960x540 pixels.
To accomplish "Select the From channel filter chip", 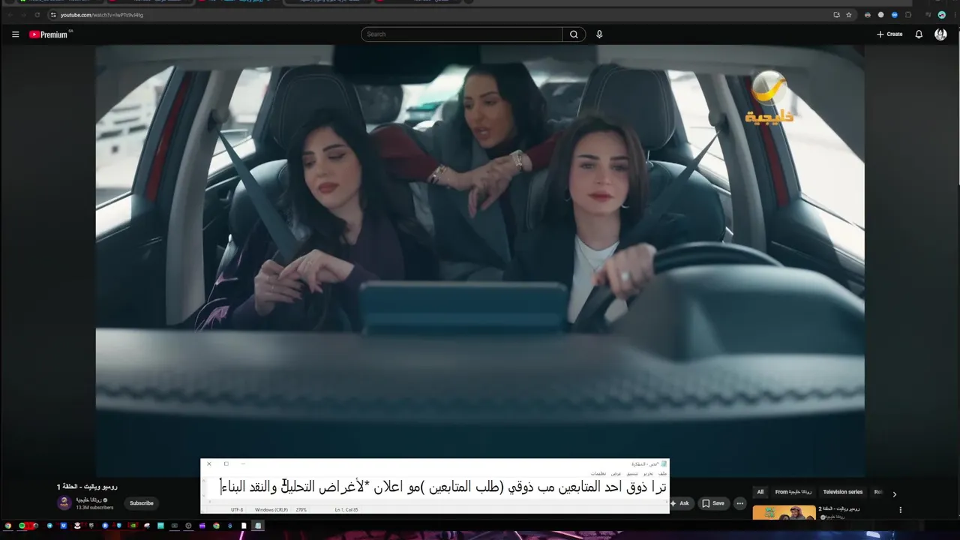I will click(x=793, y=492).
